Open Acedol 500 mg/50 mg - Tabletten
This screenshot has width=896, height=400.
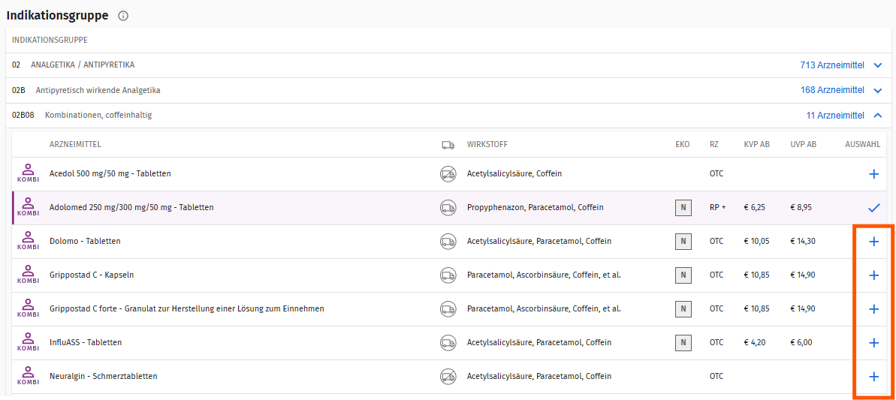click(x=111, y=173)
